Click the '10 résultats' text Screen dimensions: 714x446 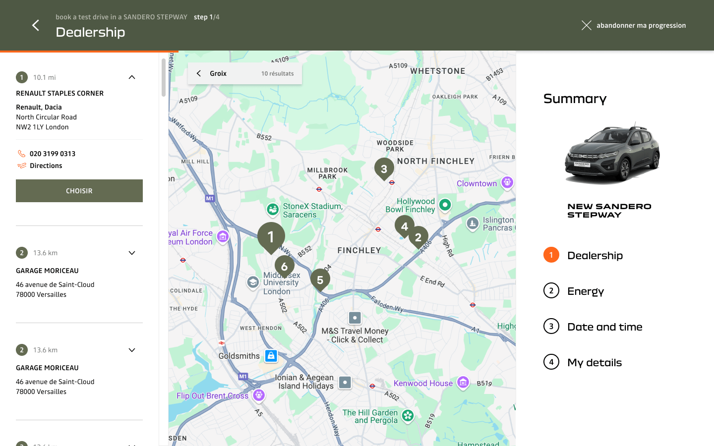tap(277, 73)
